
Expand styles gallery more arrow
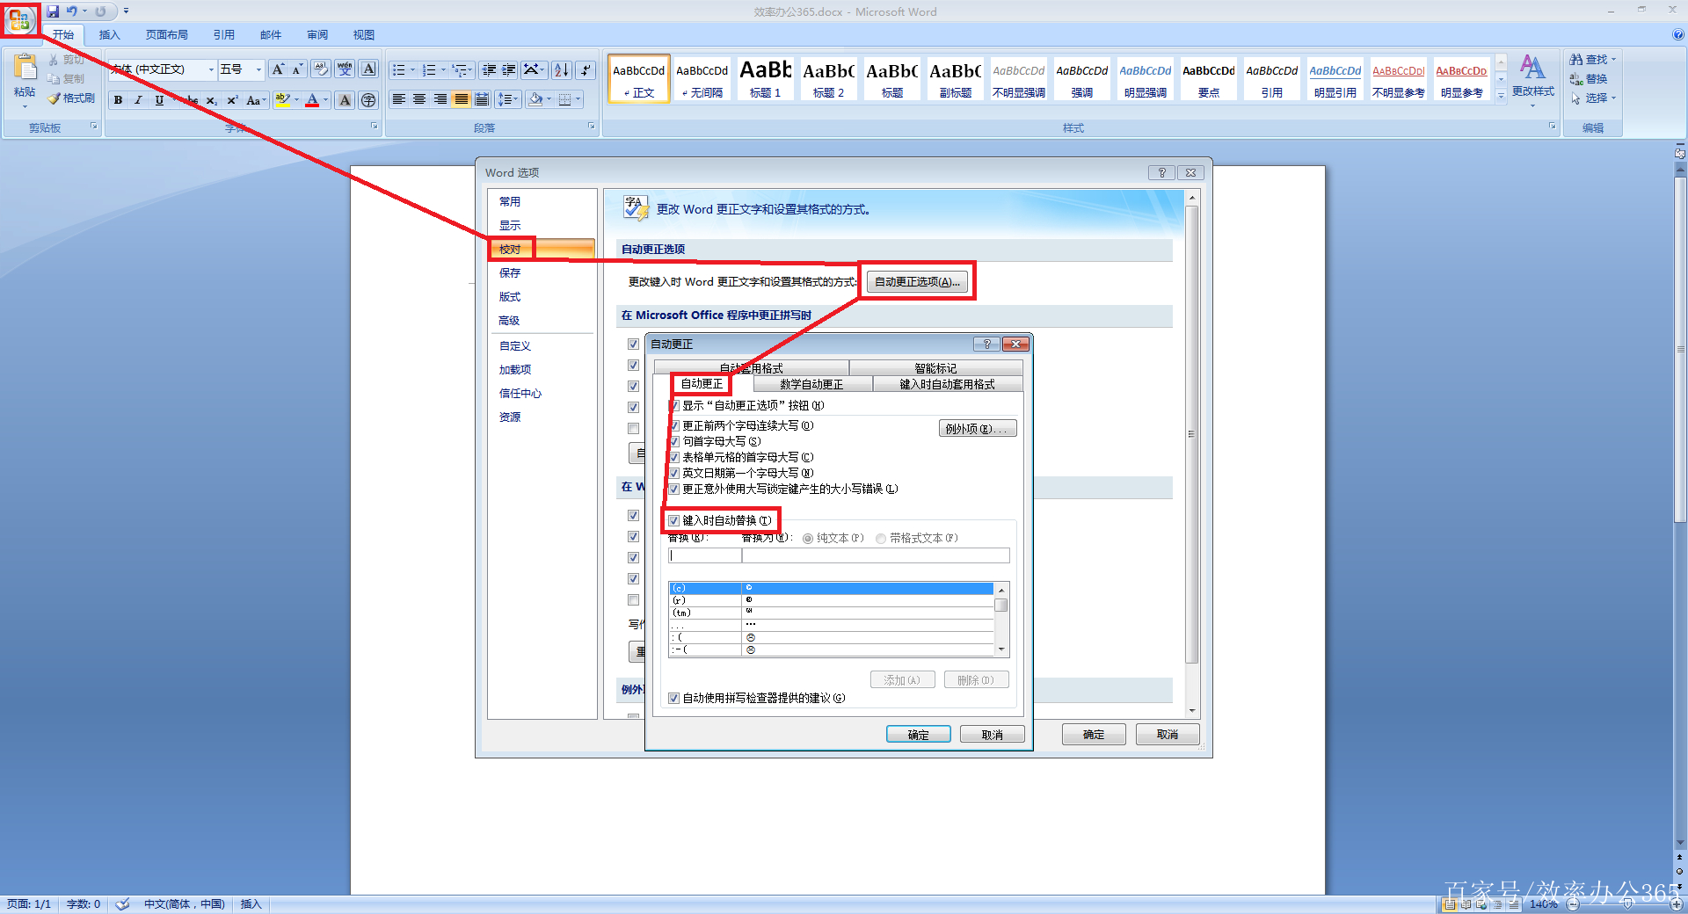(1502, 95)
